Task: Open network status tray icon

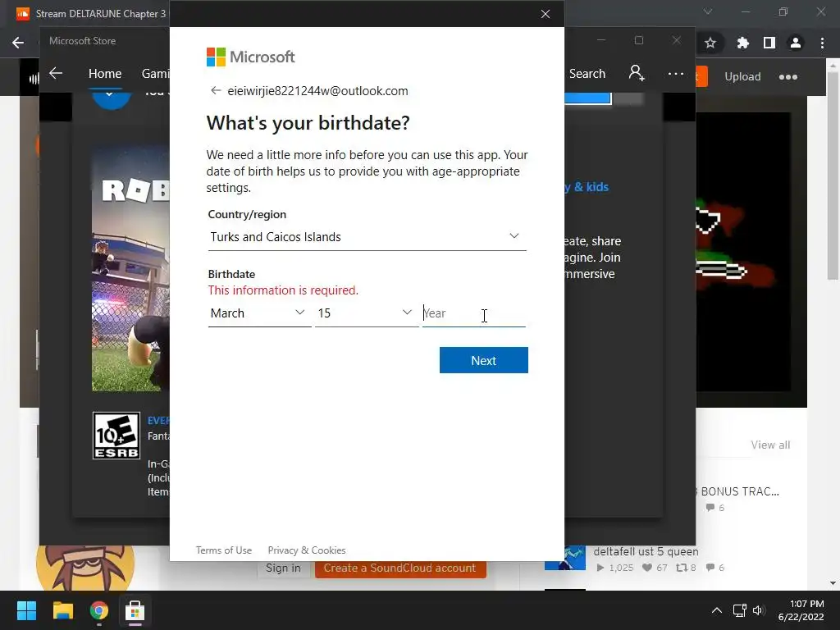Action: 740,610
